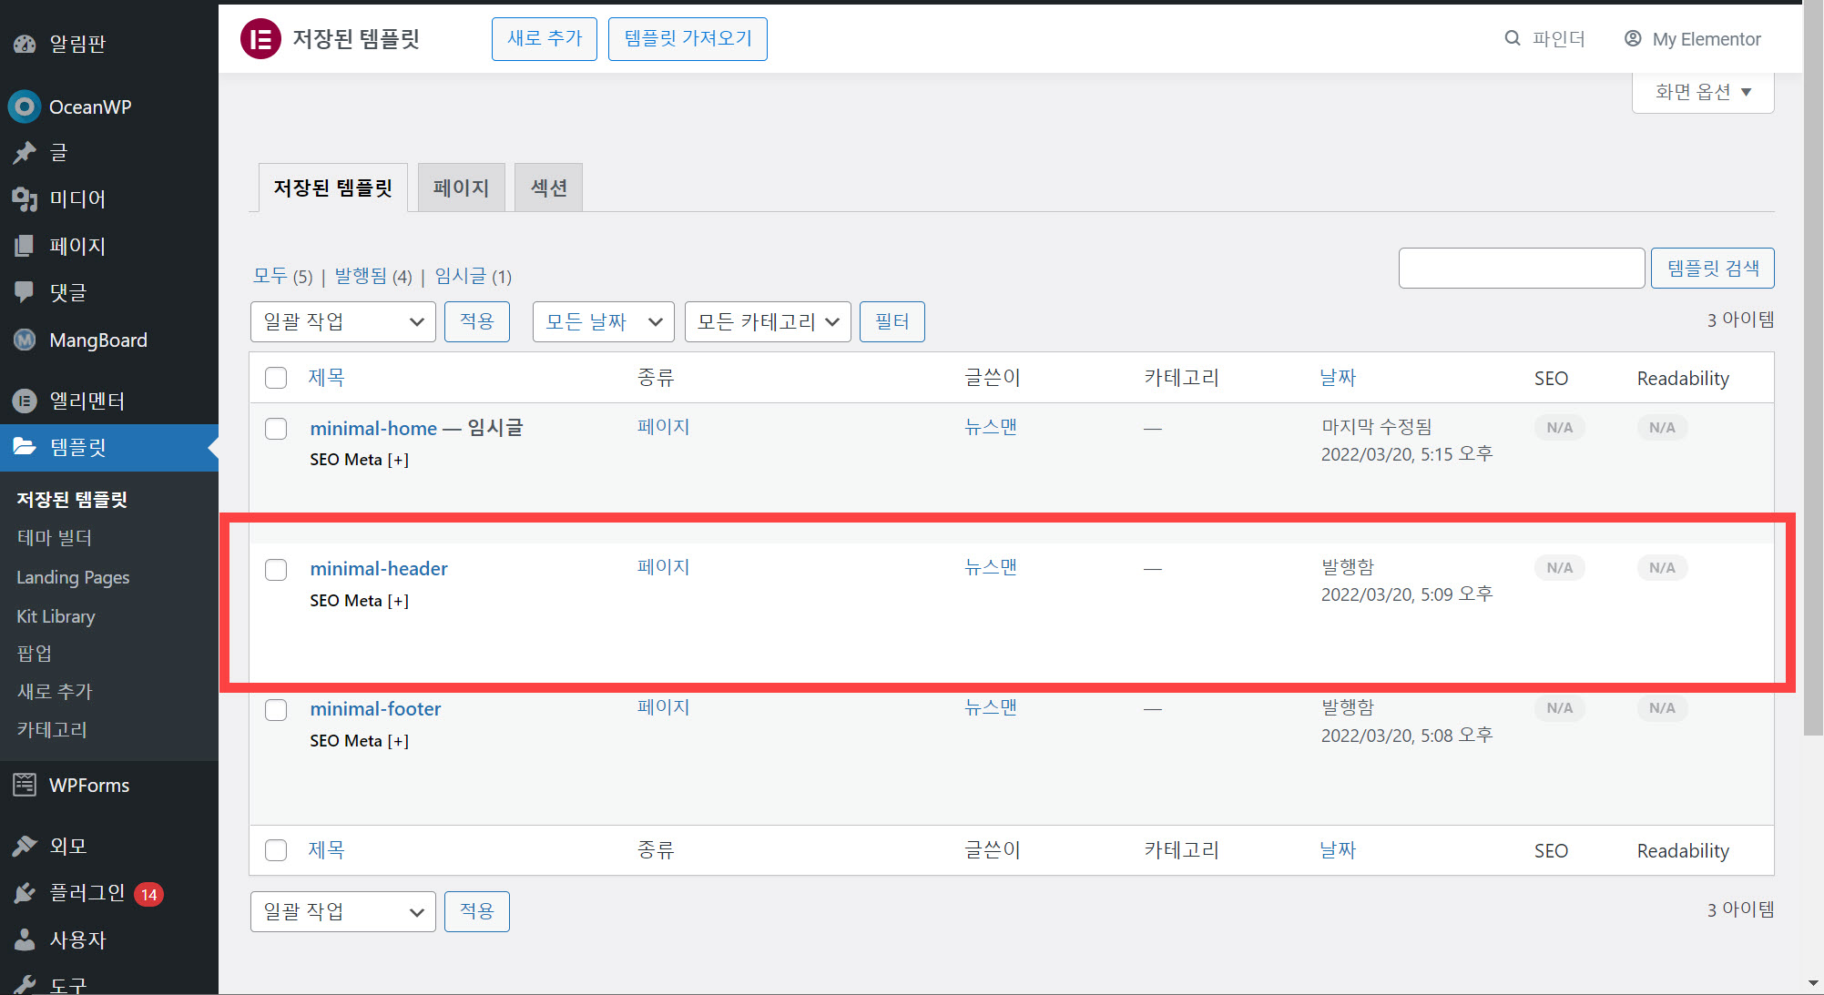Open the 화면 옵션 panel
This screenshot has width=1824, height=995.
point(1701,91)
